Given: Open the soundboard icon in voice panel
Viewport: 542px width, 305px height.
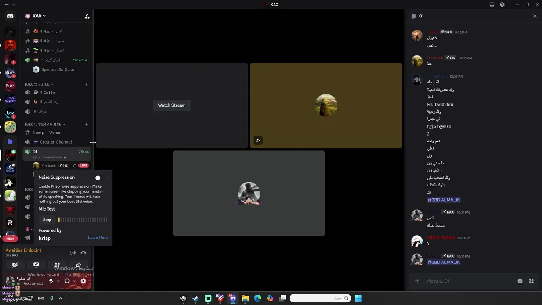Looking at the screenshot, I should point(78,265).
